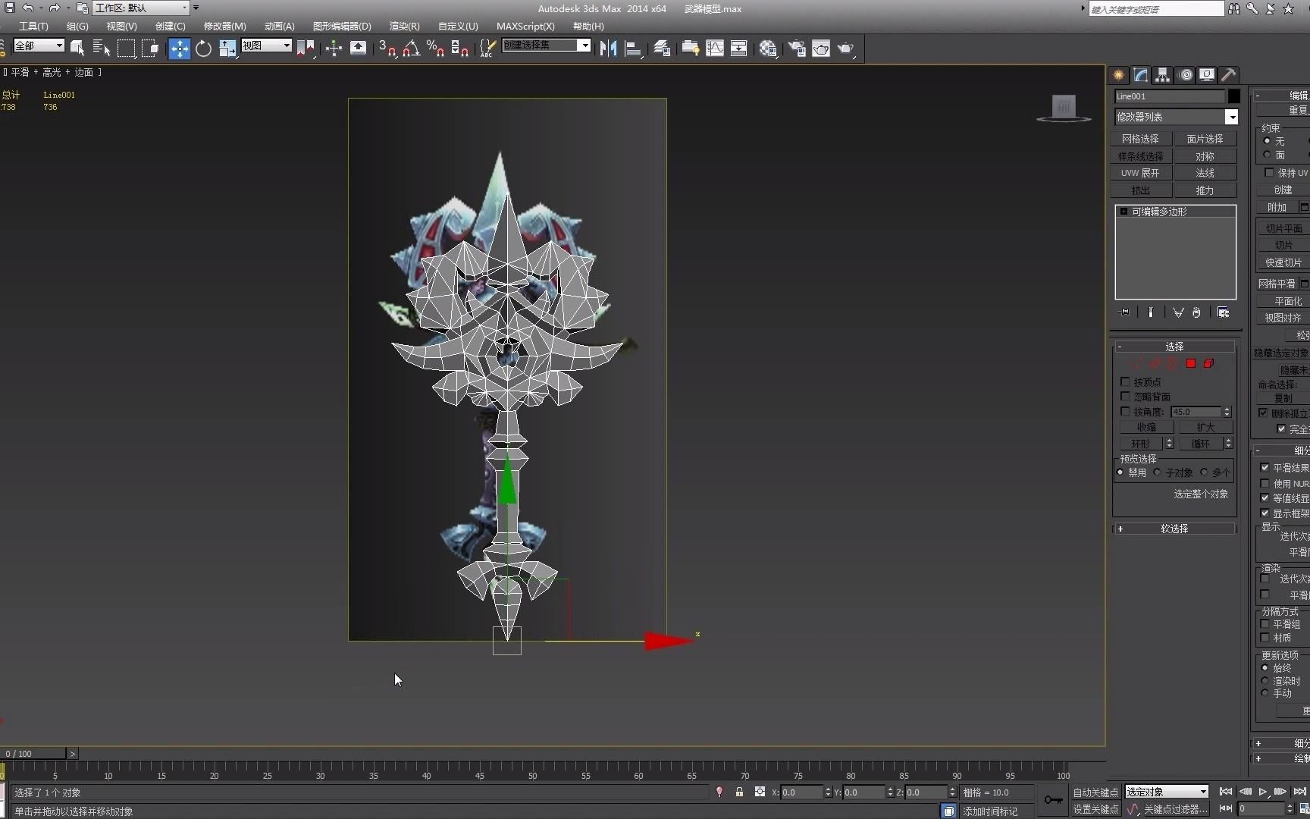Click the 扩大 selection button

pos(1205,427)
